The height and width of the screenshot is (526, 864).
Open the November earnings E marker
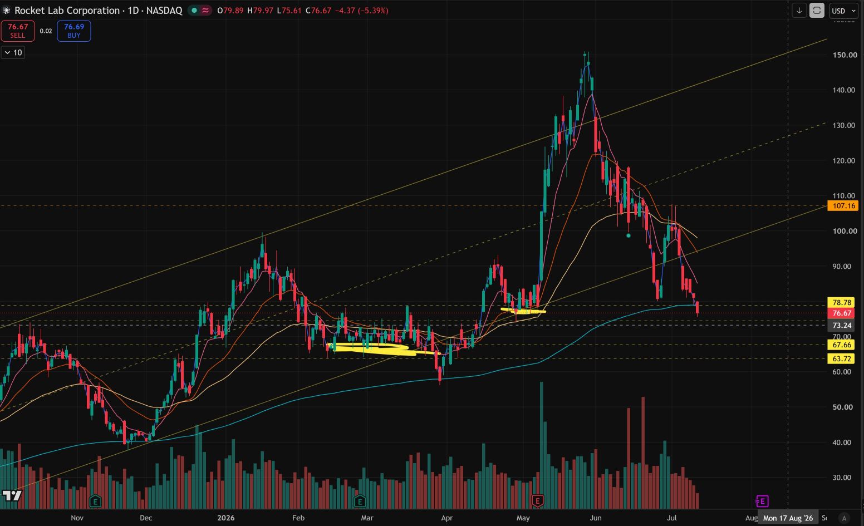tap(95, 501)
